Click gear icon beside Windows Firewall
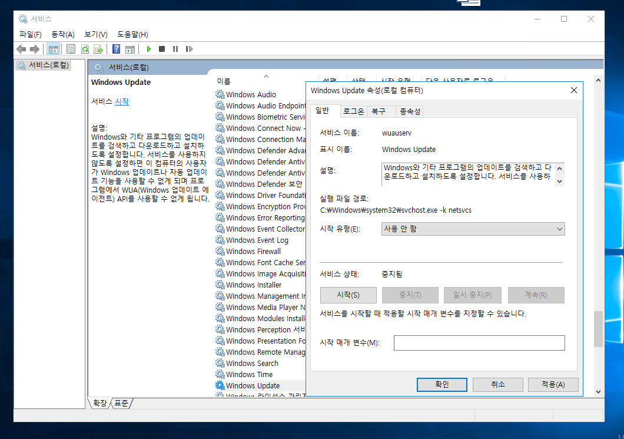The height and width of the screenshot is (439, 624). click(x=220, y=252)
